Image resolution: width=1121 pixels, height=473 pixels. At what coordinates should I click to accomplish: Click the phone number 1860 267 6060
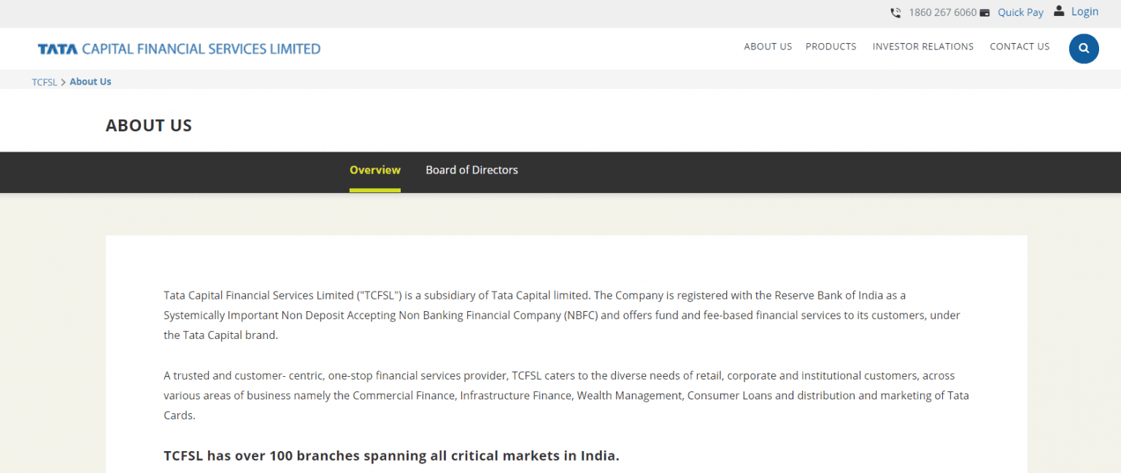(x=942, y=12)
